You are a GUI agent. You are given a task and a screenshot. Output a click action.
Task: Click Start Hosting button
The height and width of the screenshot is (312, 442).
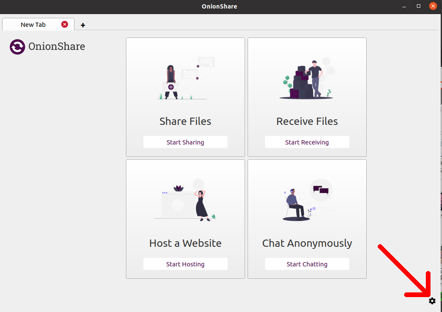click(185, 264)
